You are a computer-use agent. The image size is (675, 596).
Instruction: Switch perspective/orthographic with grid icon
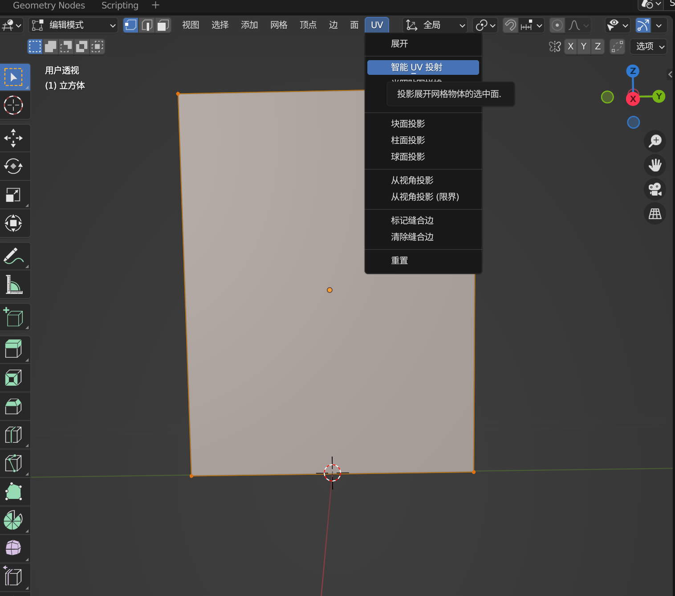pyautogui.click(x=655, y=214)
